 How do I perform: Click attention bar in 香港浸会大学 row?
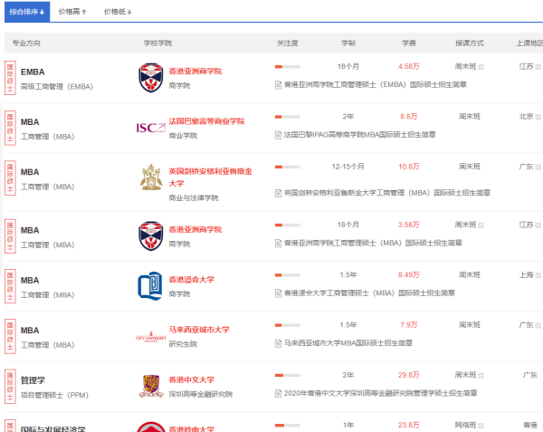point(287,275)
